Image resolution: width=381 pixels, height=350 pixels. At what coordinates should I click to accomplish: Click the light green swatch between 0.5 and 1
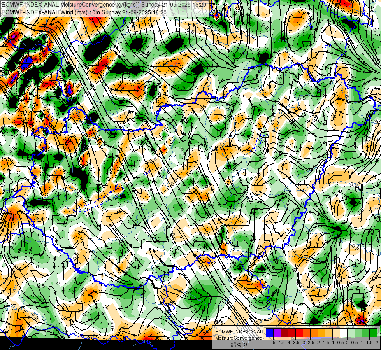coord(358,333)
